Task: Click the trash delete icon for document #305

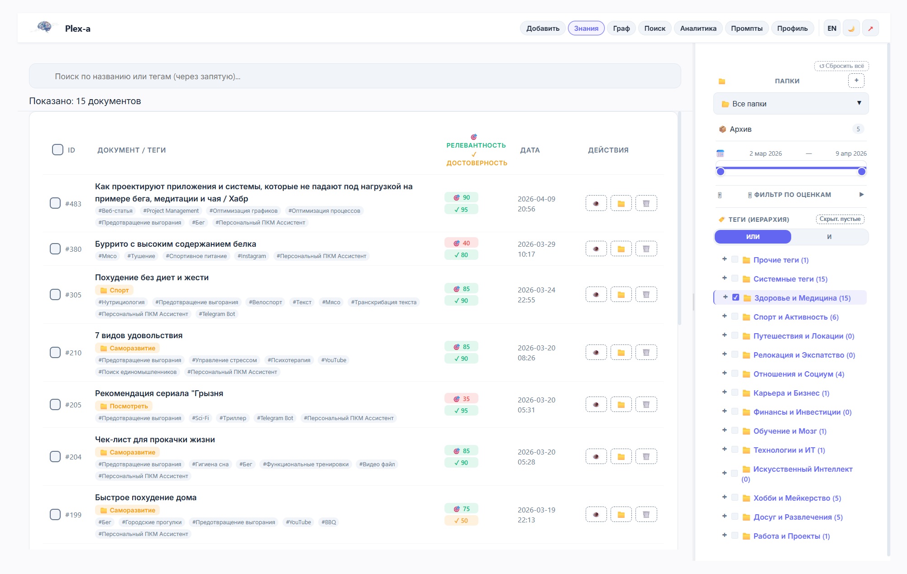Action: point(646,295)
